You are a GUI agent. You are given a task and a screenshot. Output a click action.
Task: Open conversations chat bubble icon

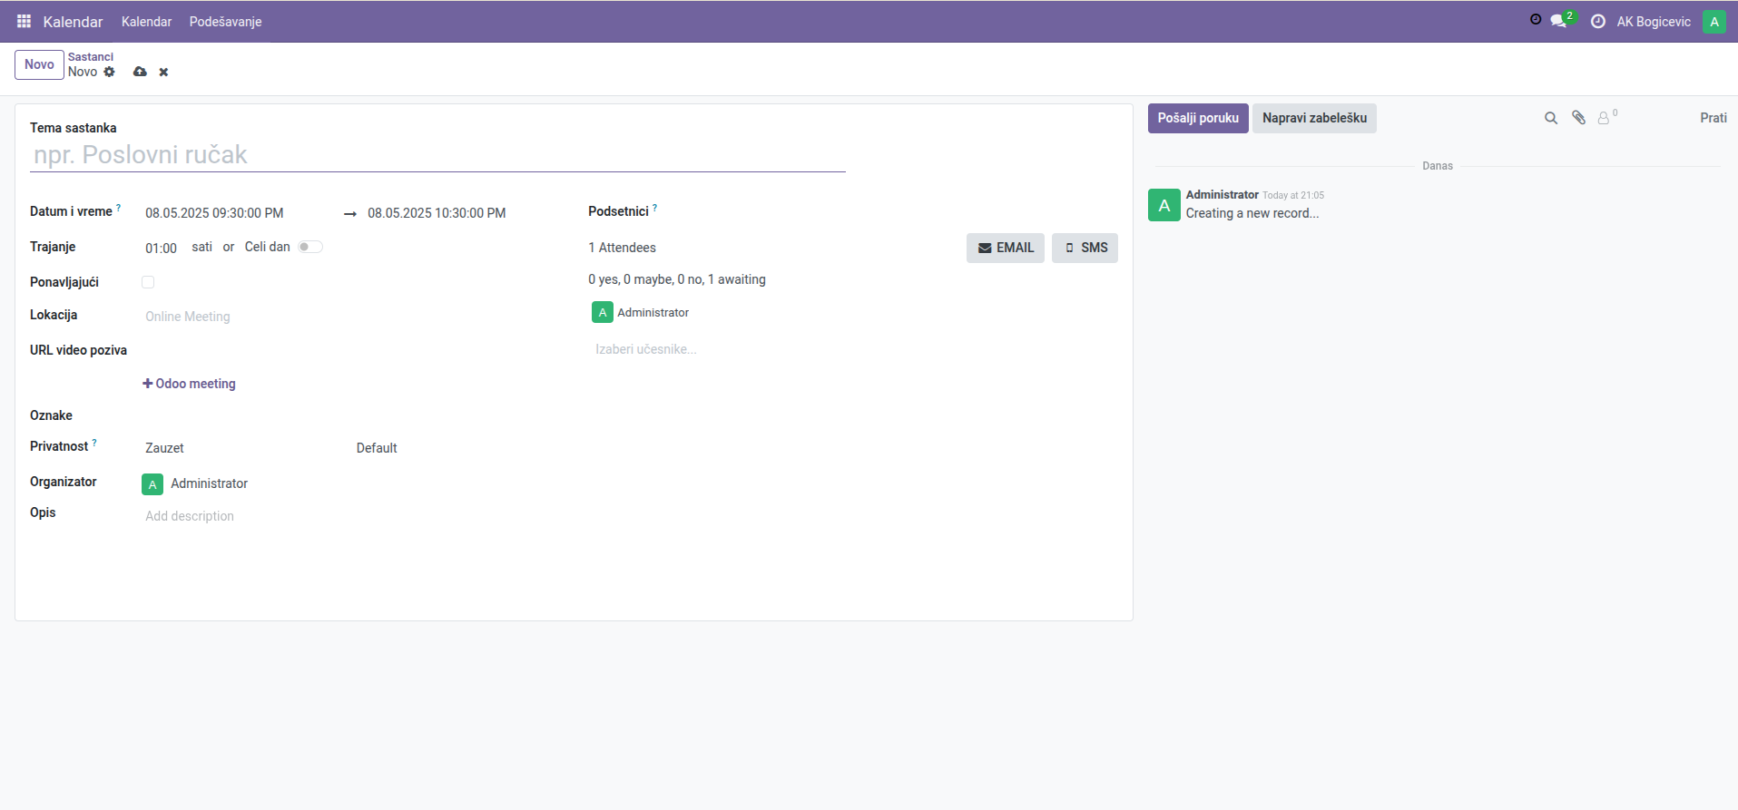tap(1558, 21)
